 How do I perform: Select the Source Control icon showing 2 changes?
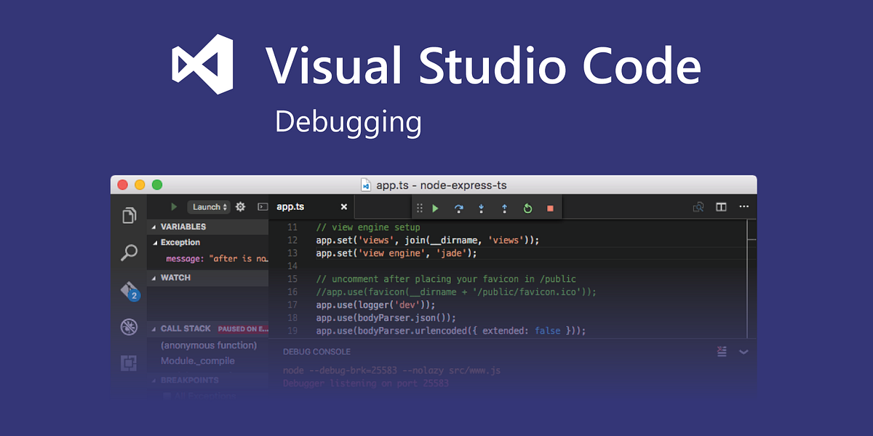click(x=129, y=291)
